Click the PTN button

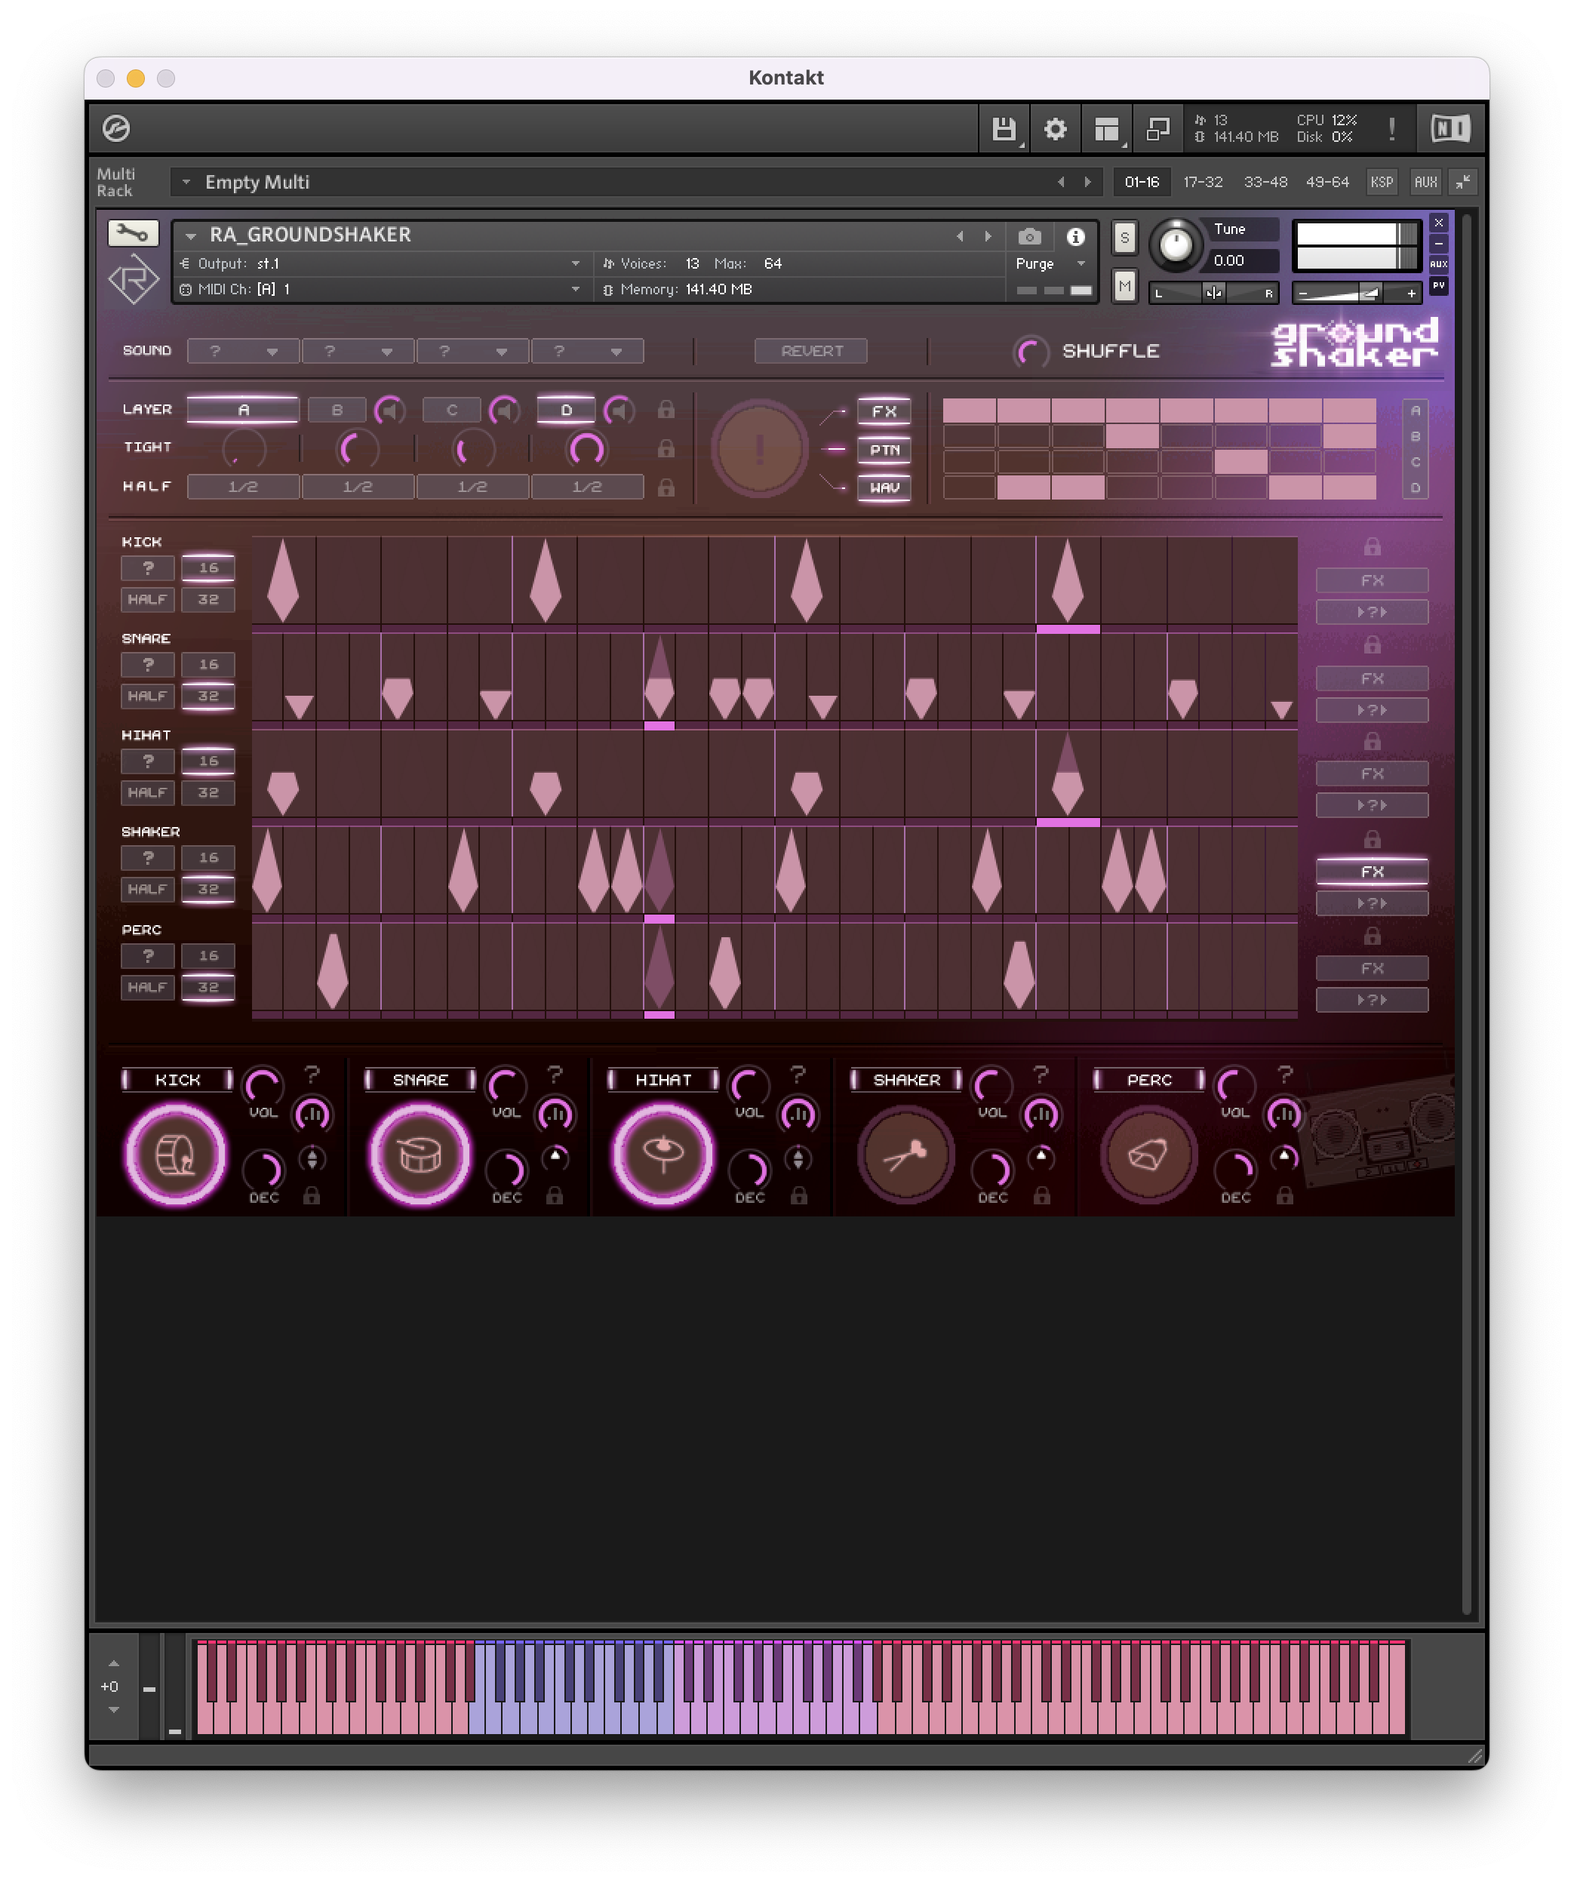coord(884,449)
